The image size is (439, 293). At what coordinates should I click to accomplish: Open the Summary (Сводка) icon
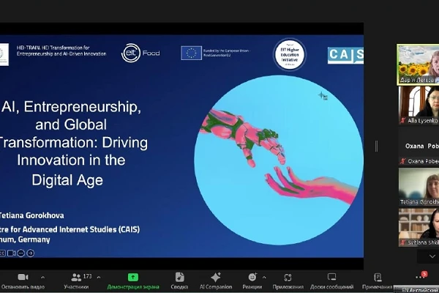(x=179, y=278)
